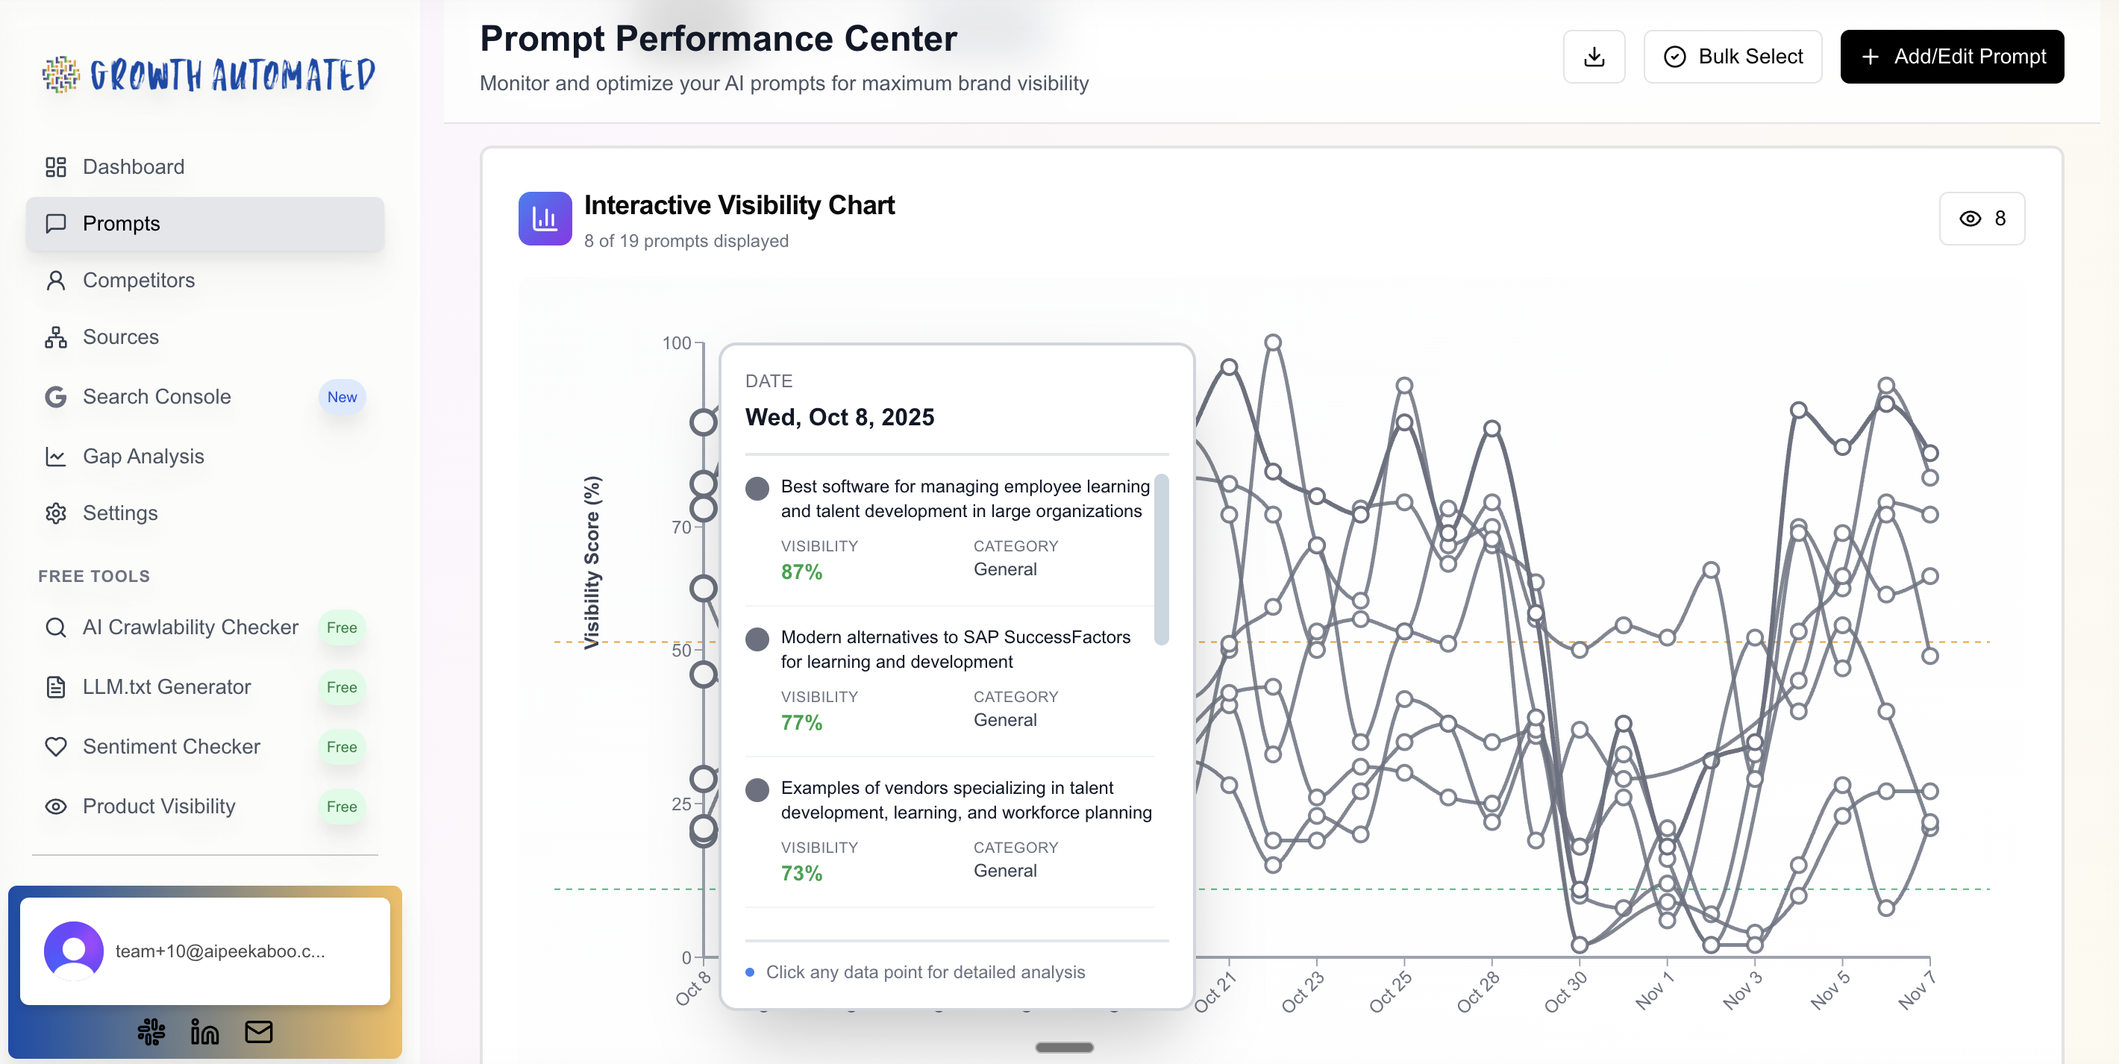
Task: Enable Bulk Select mode
Action: click(x=1733, y=57)
